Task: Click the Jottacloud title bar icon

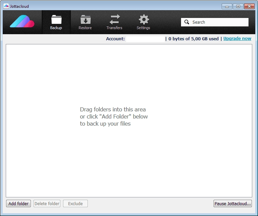Action: 6,6
